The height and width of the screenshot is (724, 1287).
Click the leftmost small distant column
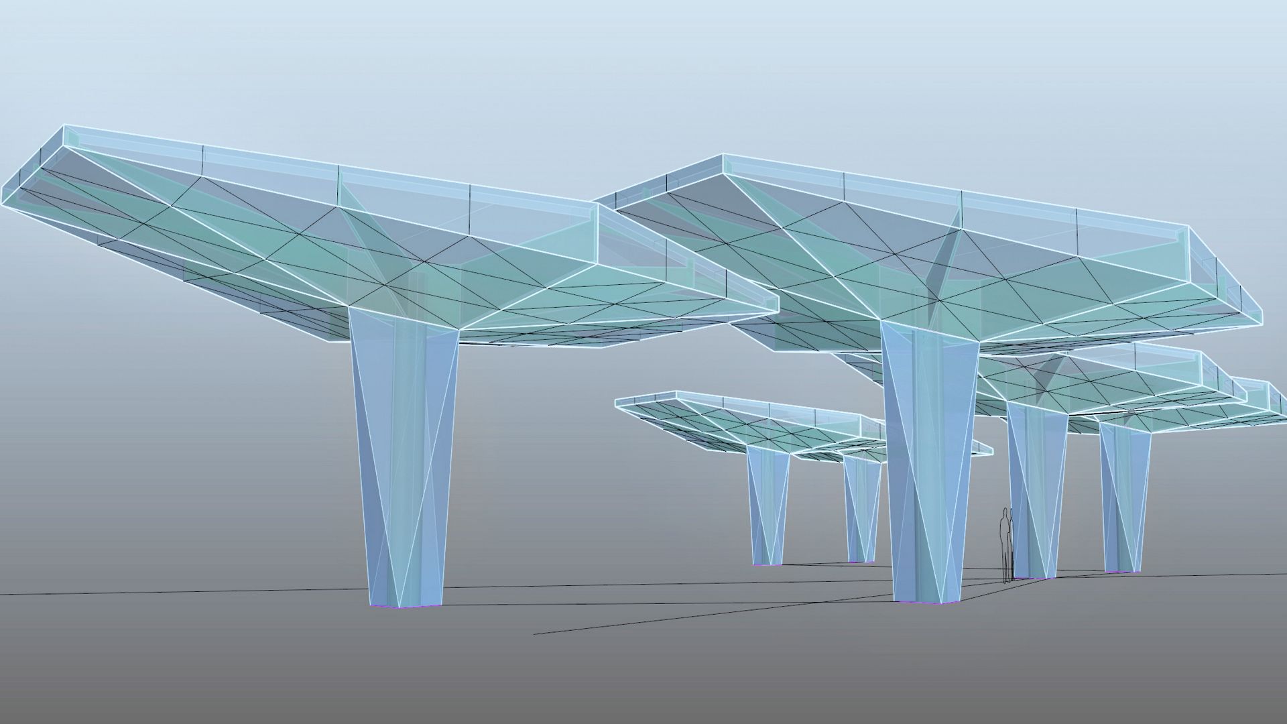pyautogui.click(x=768, y=506)
